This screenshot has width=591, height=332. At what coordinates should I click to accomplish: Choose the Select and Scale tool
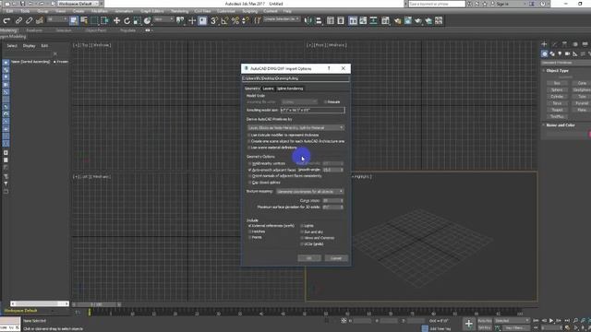click(138, 20)
